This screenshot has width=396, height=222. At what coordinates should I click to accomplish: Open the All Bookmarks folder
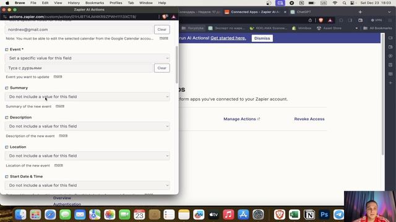point(377,28)
